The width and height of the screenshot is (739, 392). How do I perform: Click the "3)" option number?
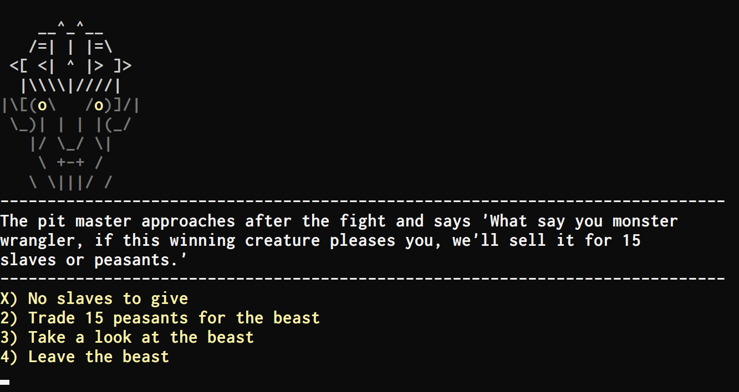(9, 338)
